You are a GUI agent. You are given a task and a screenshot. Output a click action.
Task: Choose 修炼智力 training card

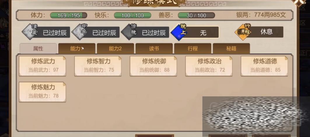pos(98,66)
